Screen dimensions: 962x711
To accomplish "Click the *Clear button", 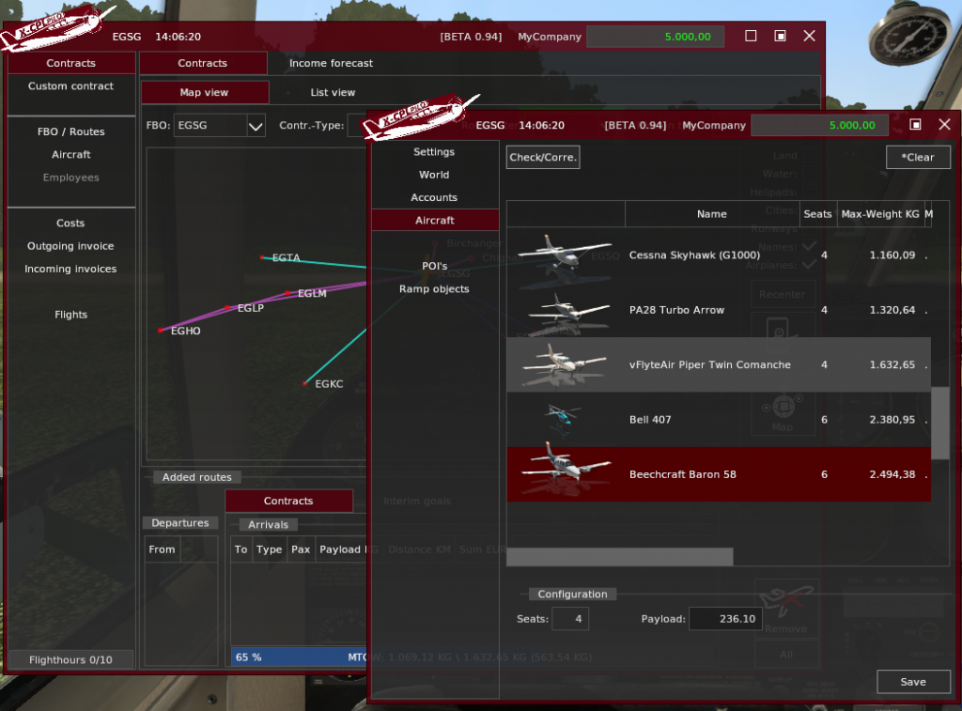I will point(917,157).
